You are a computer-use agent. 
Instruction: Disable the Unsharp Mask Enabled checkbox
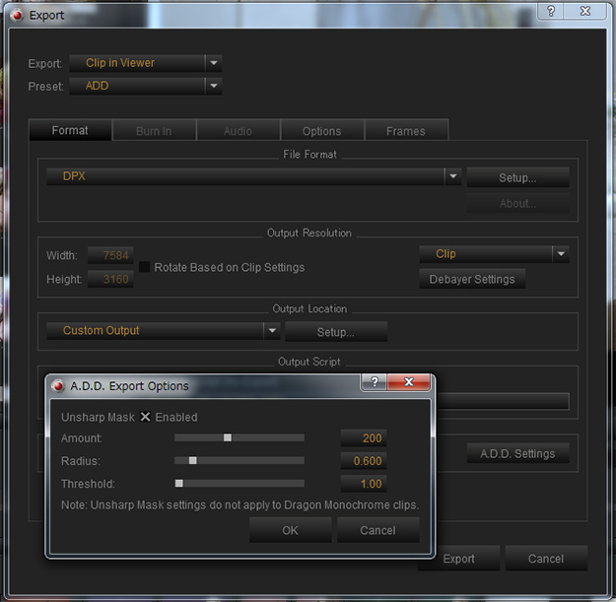[146, 417]
